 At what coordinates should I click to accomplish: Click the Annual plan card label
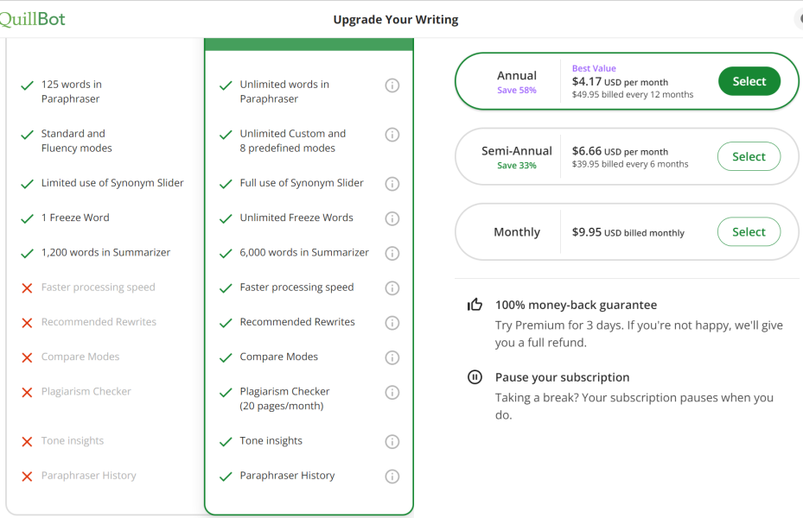coord(517,76)
